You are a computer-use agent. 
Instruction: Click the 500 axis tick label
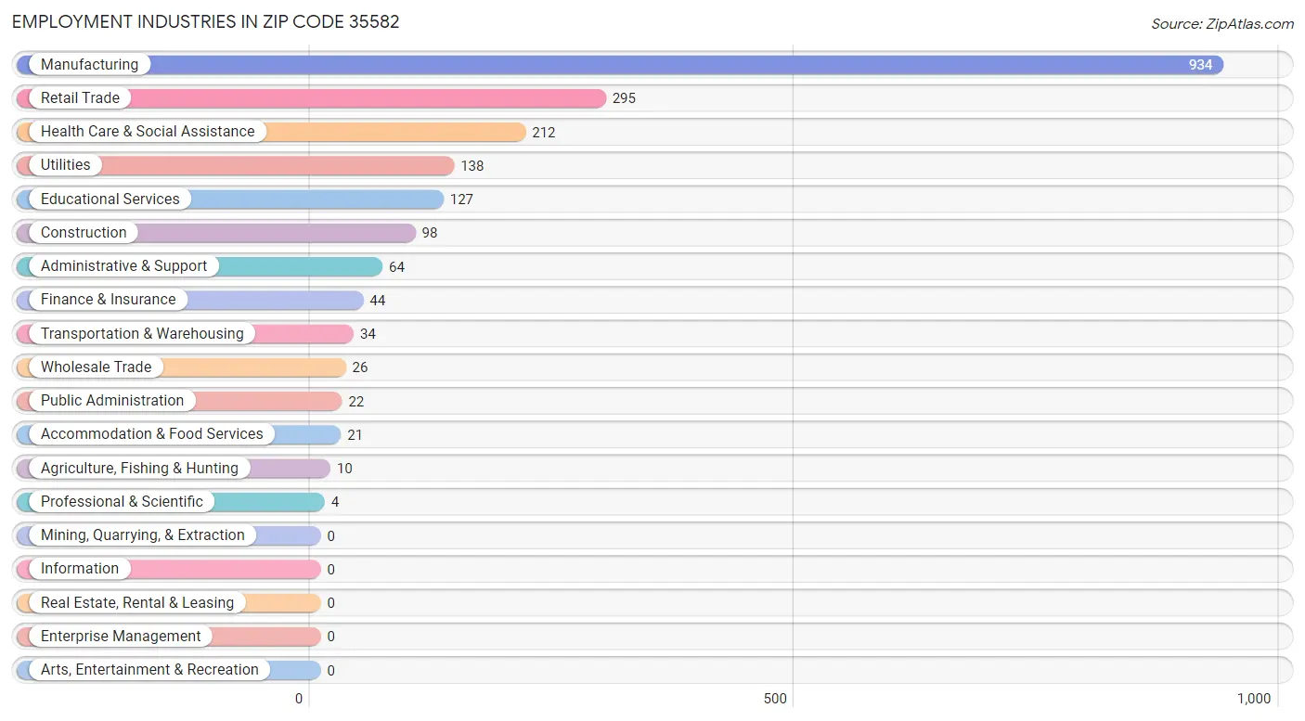pyautogui.click(x=776, y=699)
